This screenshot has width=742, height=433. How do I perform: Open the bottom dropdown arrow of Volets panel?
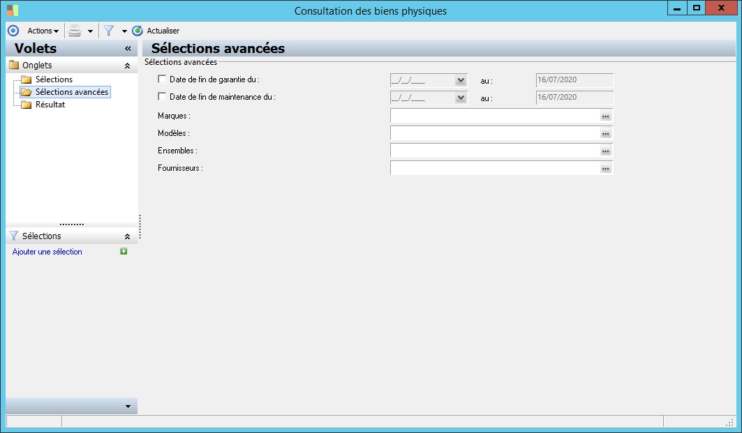click(x=128, y=406)
